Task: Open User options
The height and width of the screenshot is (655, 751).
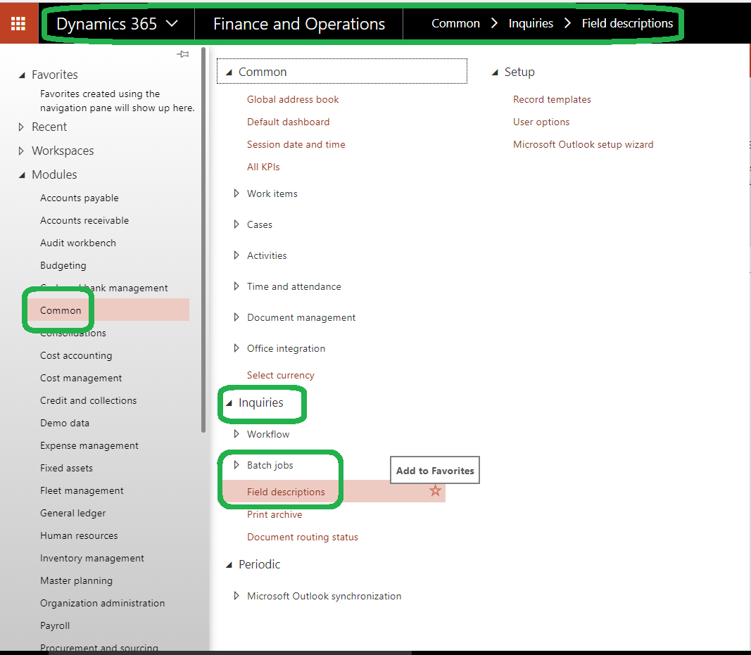Action: (x=541, y=122)
